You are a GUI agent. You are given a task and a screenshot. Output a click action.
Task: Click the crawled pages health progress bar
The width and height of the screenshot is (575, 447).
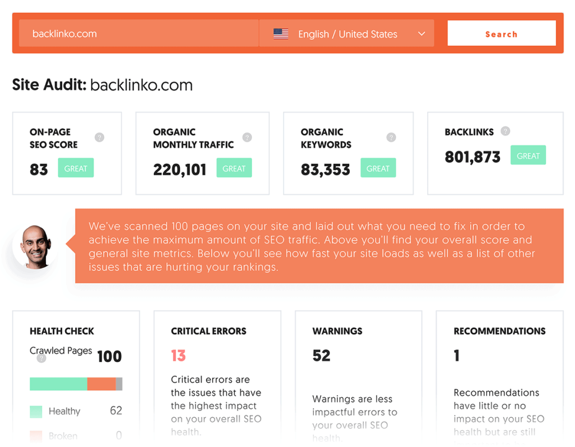click(76, 384)
